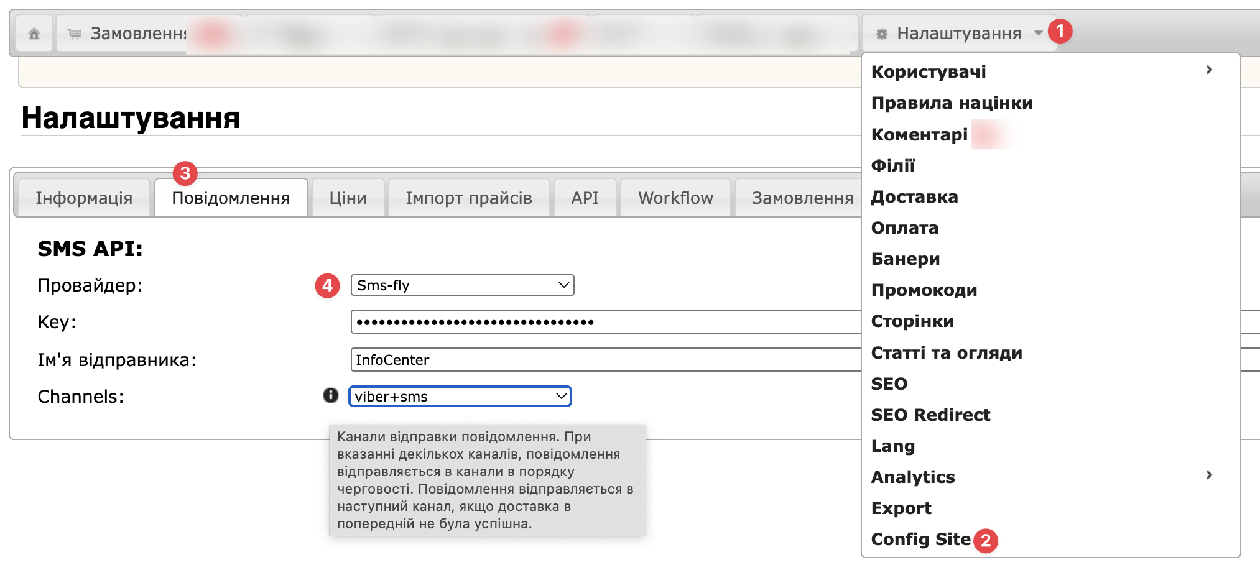This screenshot has height=588, width=1260.
Task: Expand the Analytics submenu arrow
Action: point(1209,475)
